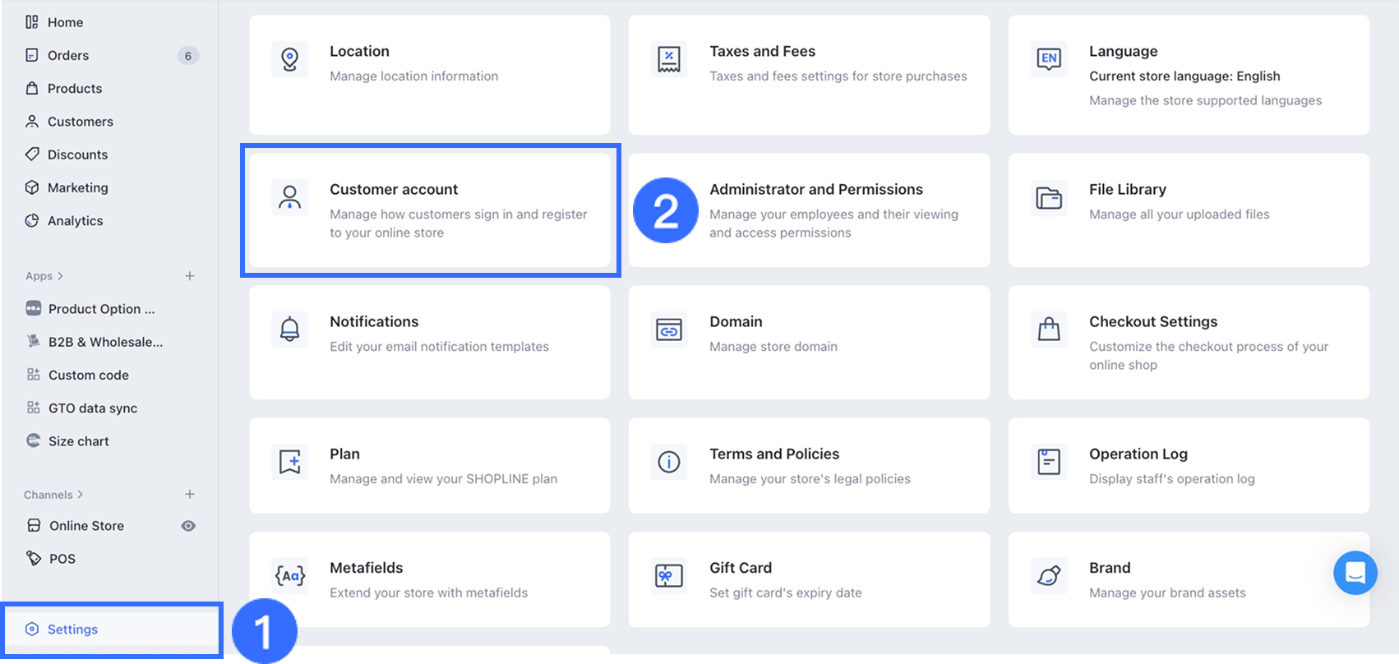
Task: Click the Product Option app icon
Action: coord(34,309)
